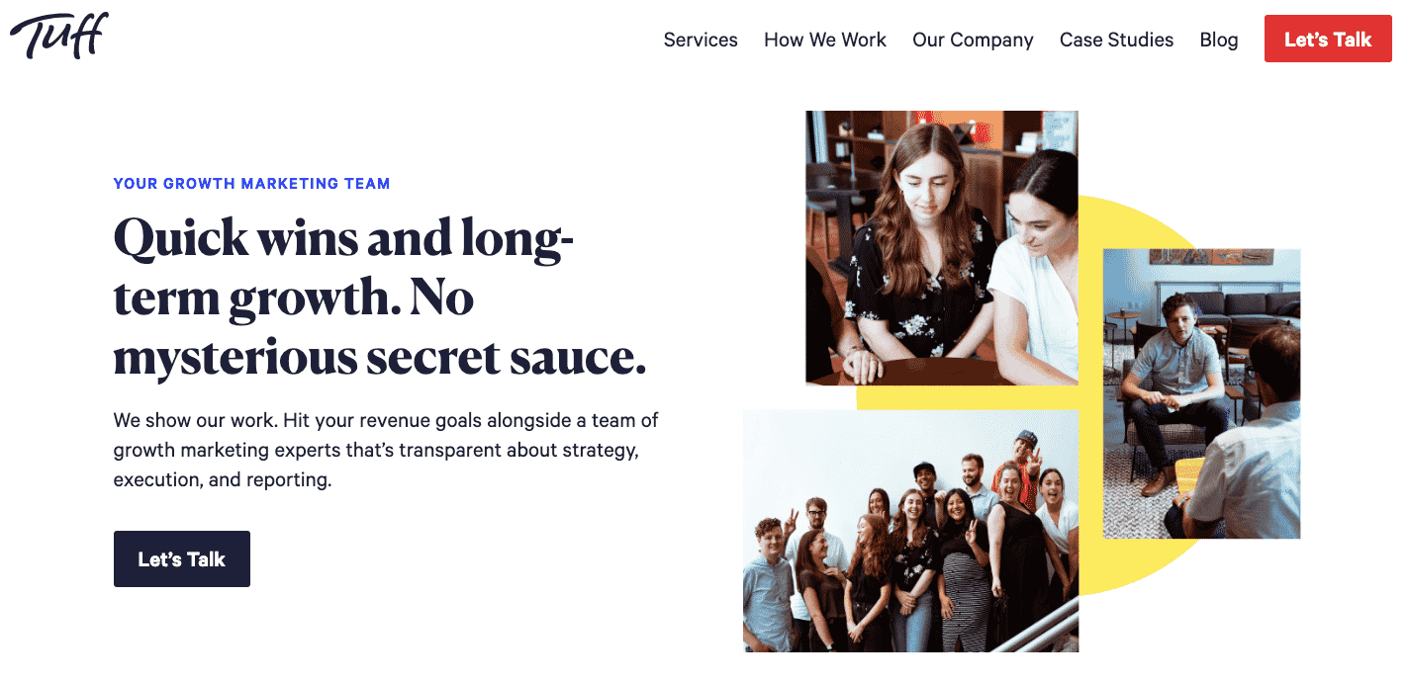
Task: Open the photo of two women at a table
Action: [x=942, y=248]
